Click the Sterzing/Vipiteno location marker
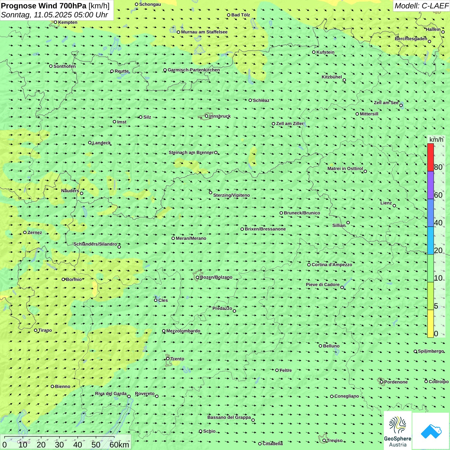The image size is (450, 450). point(211,193)
